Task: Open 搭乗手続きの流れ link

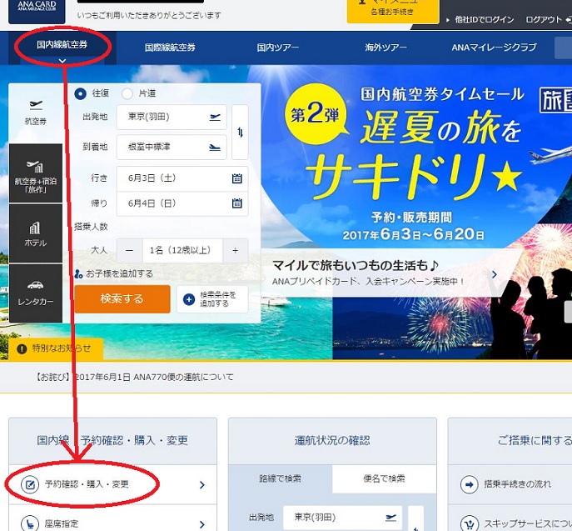Action: [517, 484]
